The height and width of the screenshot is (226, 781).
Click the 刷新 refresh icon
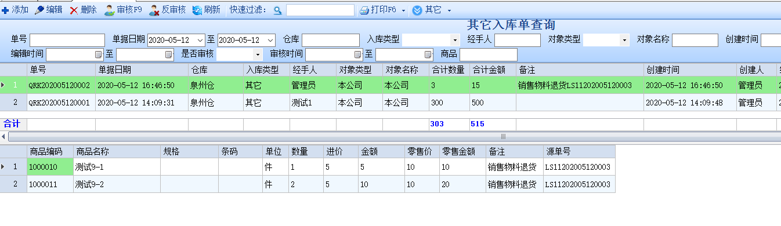click(x=197, y=10)
